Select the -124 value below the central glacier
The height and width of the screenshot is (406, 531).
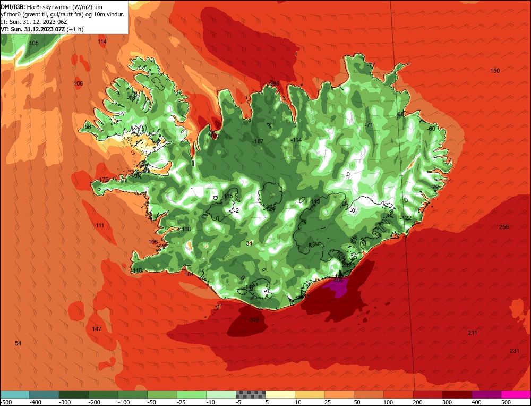pos(269,209)
